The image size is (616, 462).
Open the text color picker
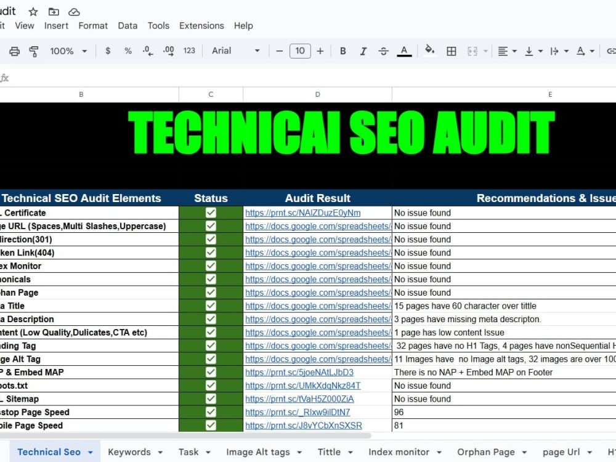click(404, 51)
